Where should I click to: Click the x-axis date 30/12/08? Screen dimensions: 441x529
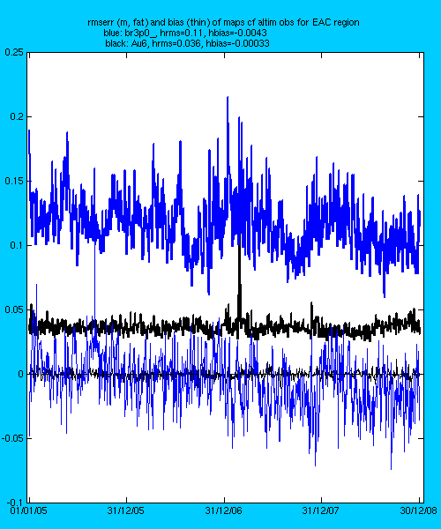coord(418,510)
